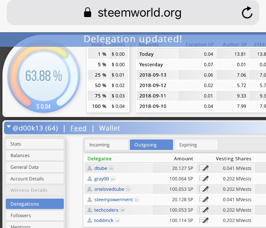
Task: Click the 100.114 SP amount for toddmck
Action: click(181, 220)
